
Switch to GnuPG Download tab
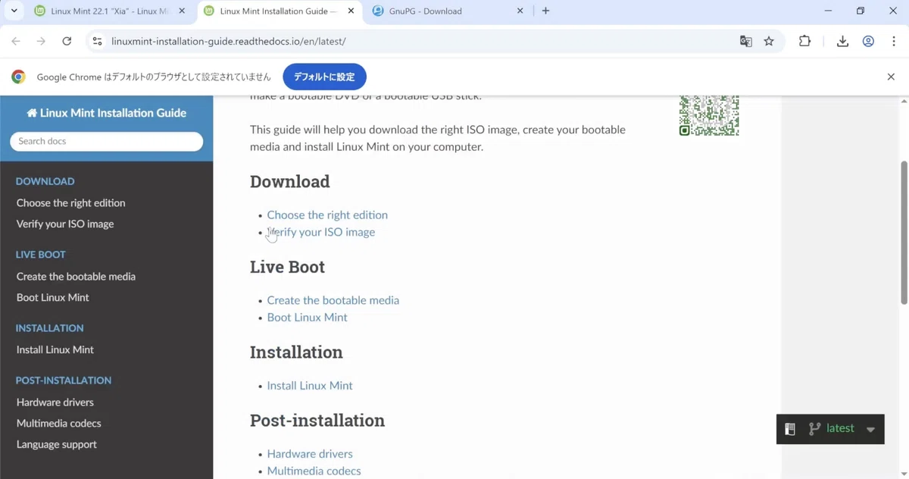(x=448, y=11)
